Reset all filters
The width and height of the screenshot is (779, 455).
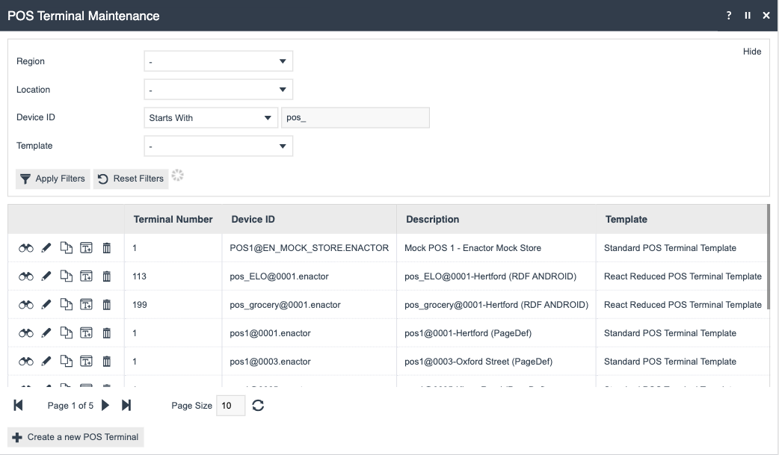click(131, 179)
